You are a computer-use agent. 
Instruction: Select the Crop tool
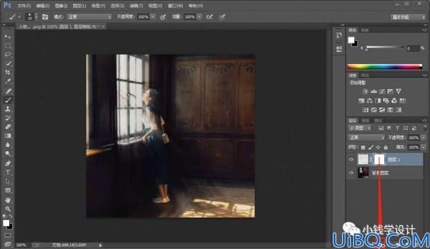coord(8,72)
